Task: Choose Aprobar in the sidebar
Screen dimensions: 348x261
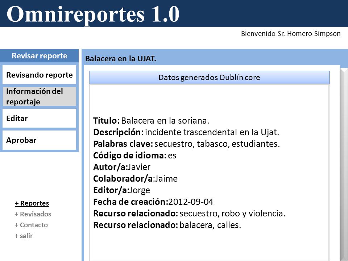Action: 39,140
